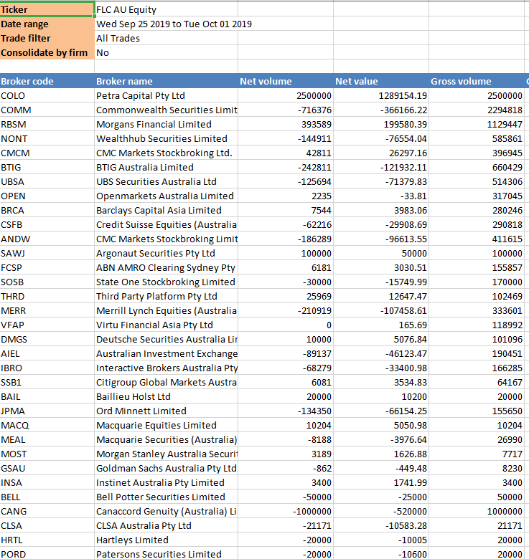Viewport: 529px width, 559px height.
Task: Click 'Bell Potter Securities Limited' cell
Action: click(167, 497)
